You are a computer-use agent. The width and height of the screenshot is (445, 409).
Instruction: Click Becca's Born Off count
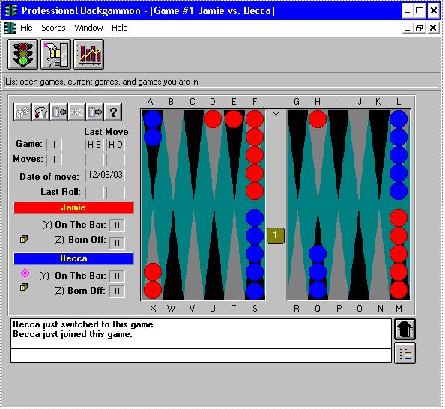117,291
